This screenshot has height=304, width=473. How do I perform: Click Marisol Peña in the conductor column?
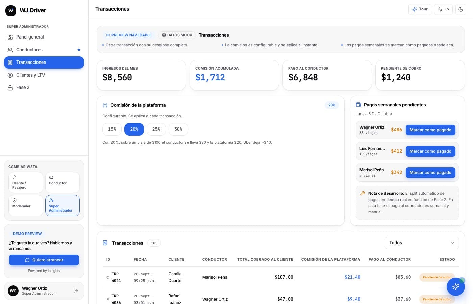(x=215, y=277)
